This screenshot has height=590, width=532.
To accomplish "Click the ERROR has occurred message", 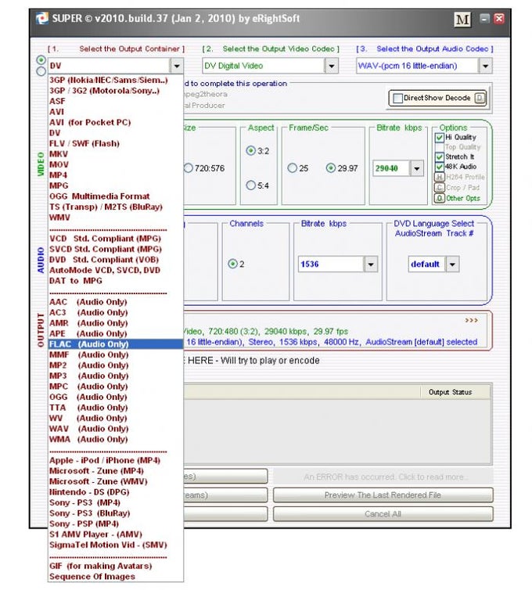I will coord(383,477).
